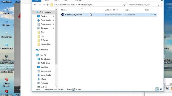Open Adobe Creative desktop shortcut
The width and height of the screenshot is (172, 96).
point(6,83)
